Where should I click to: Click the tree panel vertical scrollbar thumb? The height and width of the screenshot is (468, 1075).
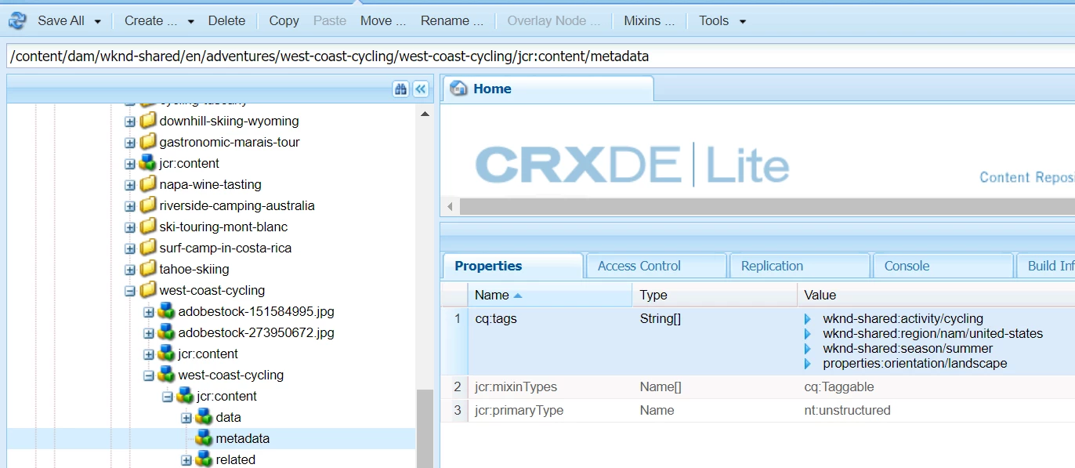tap(425, 429)
